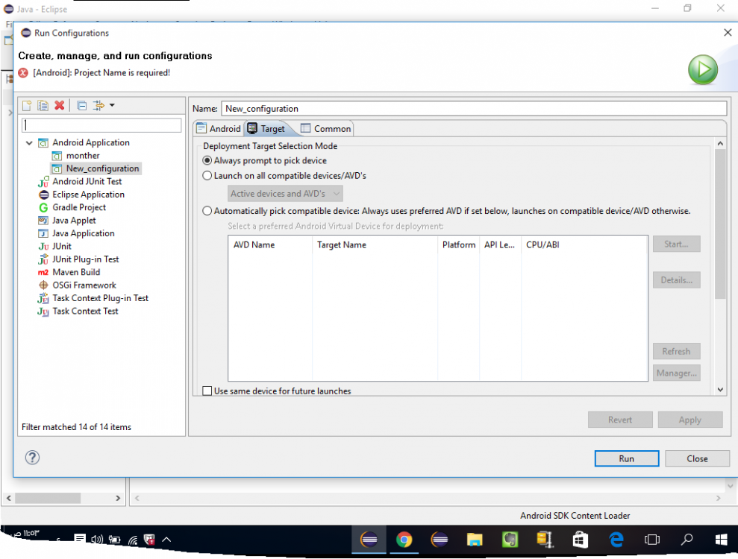Close the Run Configurations dialog X
The height and width of the screenshot is (559, 738).
727,33
